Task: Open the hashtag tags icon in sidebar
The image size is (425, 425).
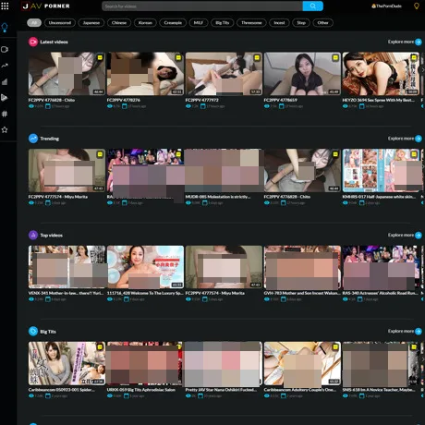Action: coord(5,114)
